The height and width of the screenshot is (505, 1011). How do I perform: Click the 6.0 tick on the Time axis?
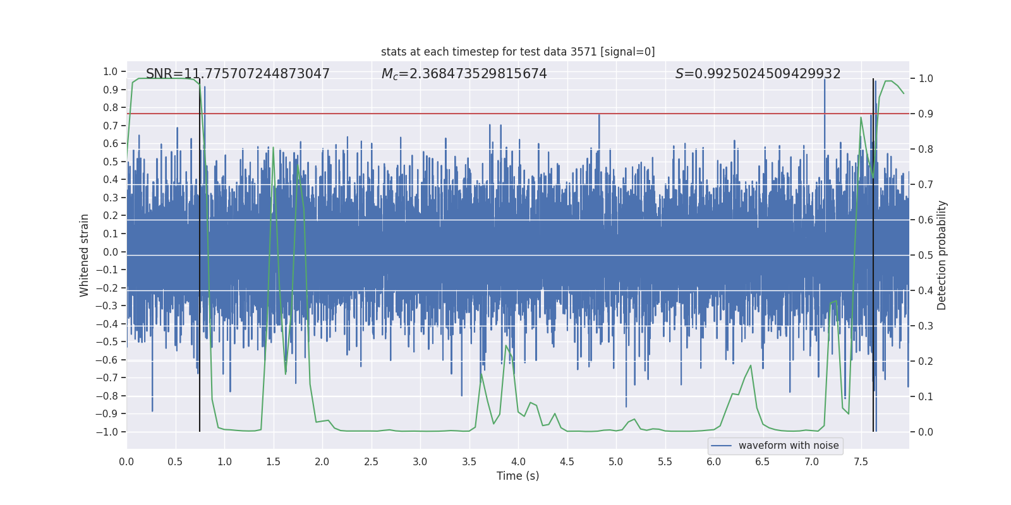[714, 461]
